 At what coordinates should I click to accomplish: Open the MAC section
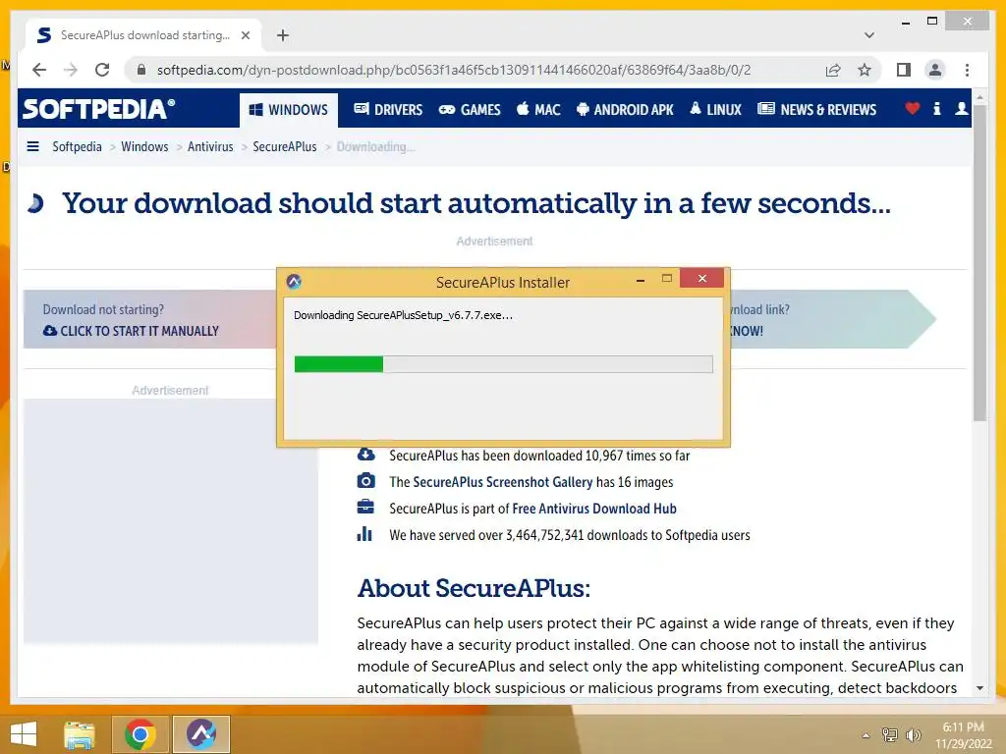coord(538,110)
